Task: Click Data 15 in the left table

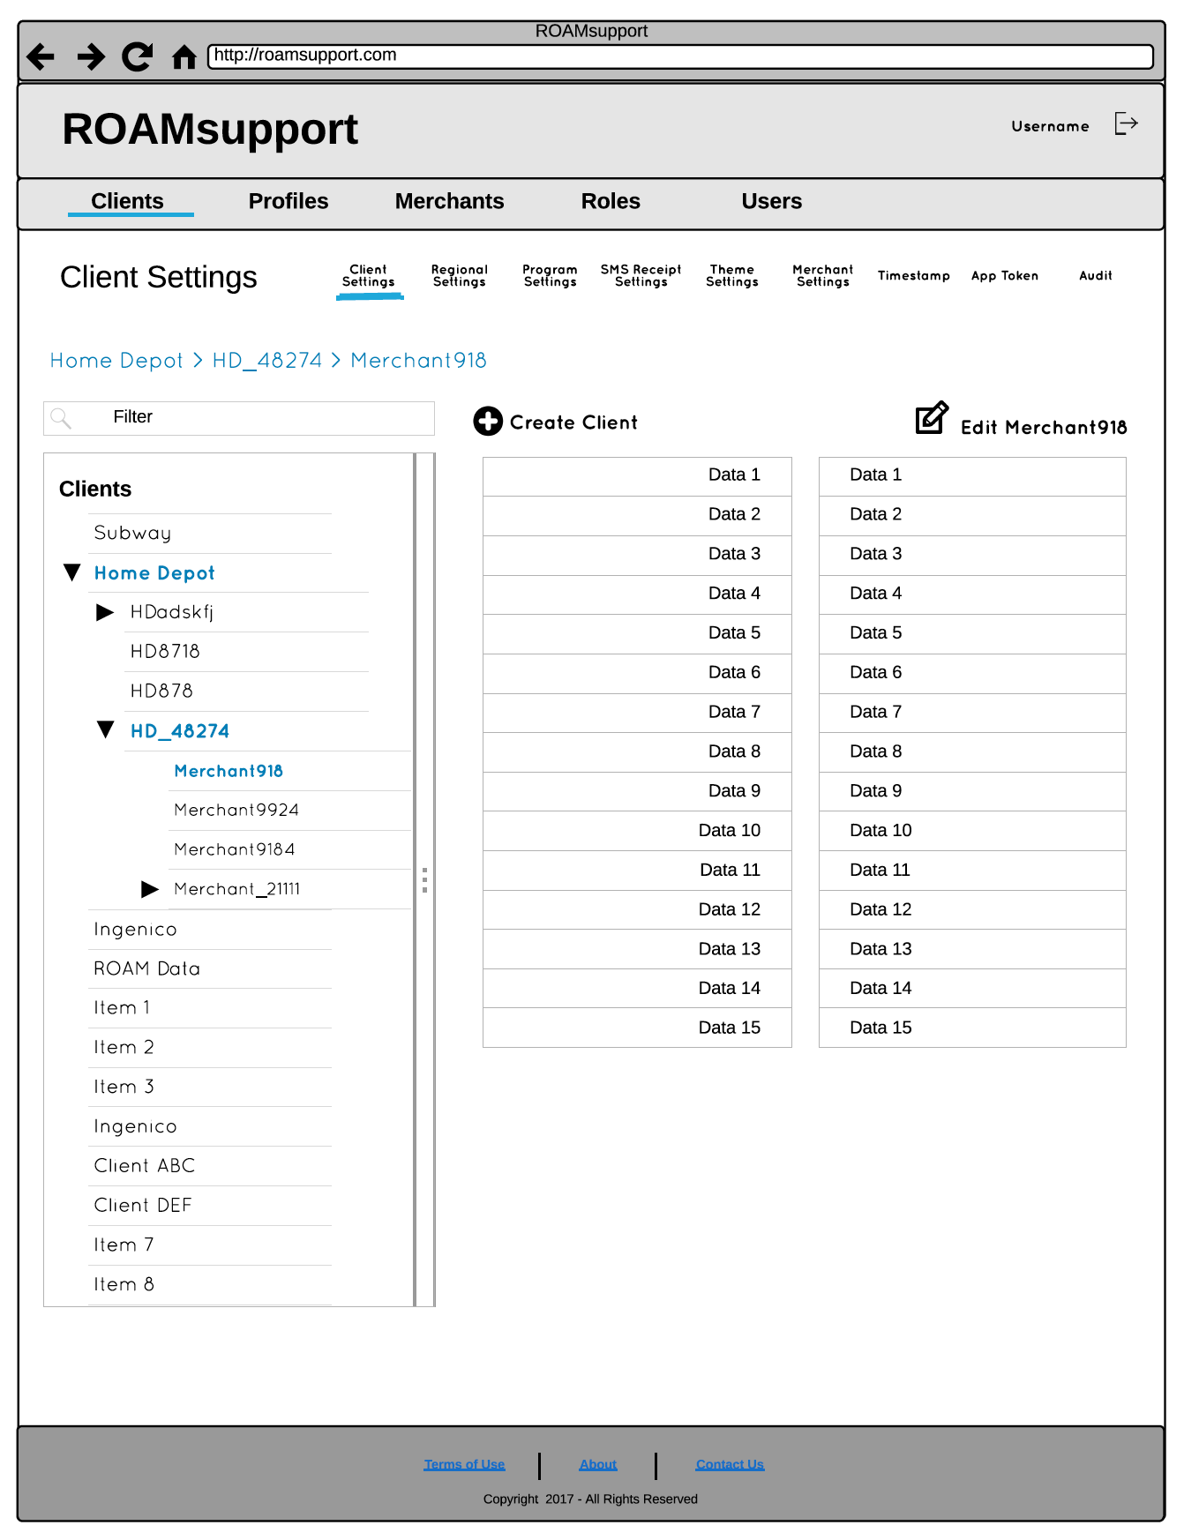Action: [637, 1028]
